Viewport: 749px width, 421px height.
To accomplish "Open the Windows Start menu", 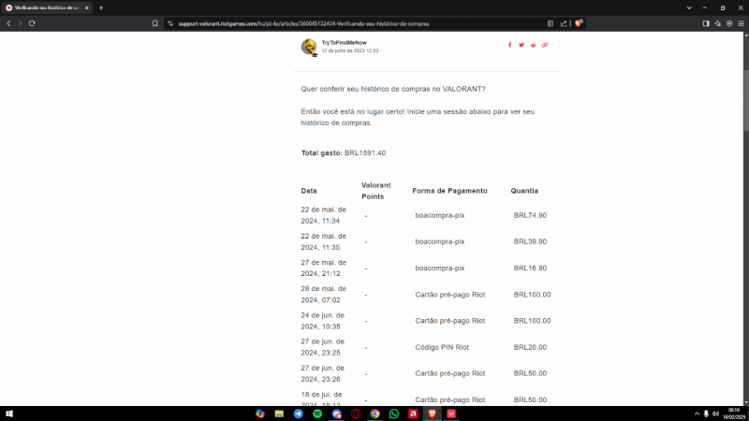I will click(9, 414).
